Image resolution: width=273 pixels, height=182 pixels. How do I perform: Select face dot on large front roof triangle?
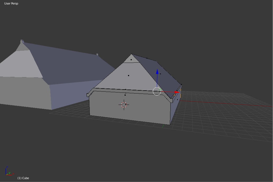click(129, 76)
